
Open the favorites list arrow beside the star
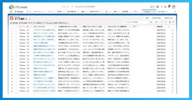point(154,7)
